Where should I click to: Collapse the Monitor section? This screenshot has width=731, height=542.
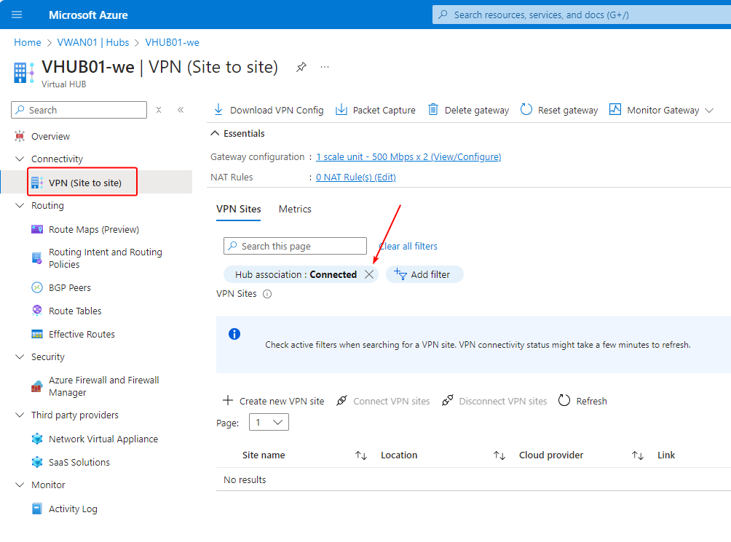tap(20, 485)
